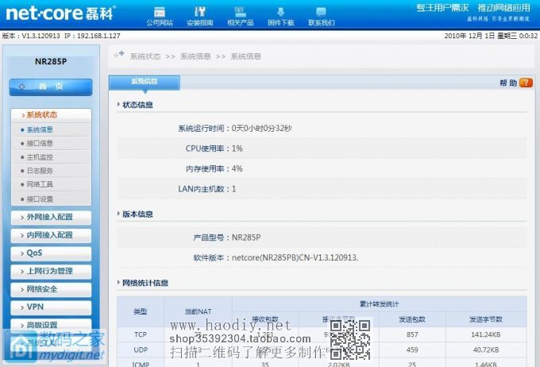Open 主机监控 host monitoring page
Image resolution: width=540 pixels, height=367 pixels.
click(x=40, y=157)
